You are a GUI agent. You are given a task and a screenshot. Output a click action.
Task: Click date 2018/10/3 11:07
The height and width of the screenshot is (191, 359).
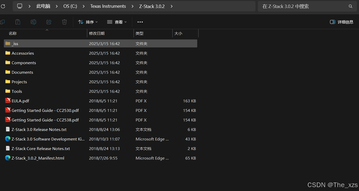(104, 139)
